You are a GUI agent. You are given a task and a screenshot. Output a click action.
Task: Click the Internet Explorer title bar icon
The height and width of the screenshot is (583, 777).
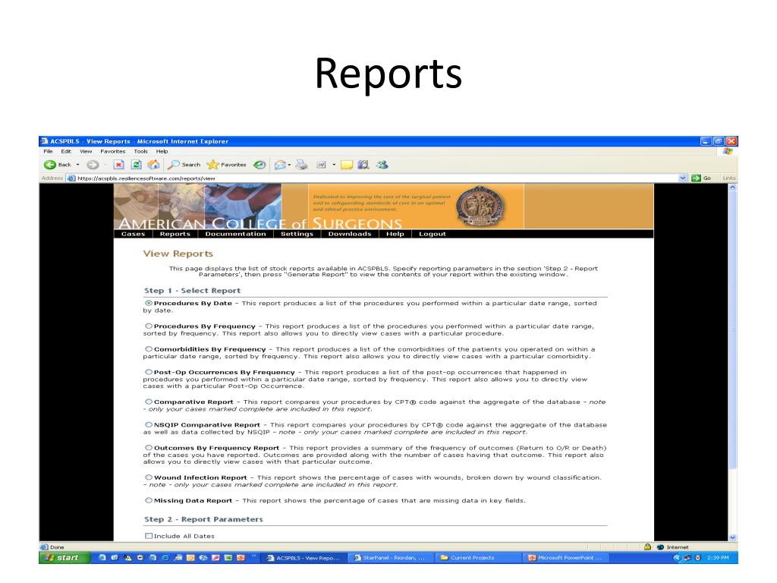pos(44,141)
